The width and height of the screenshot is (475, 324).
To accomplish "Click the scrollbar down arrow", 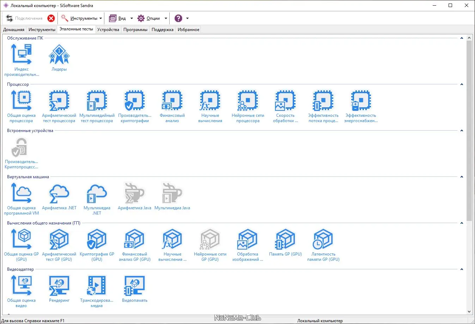I will tap(469, 312).
